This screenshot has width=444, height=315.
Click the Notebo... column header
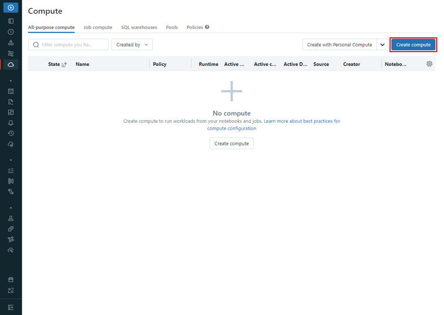(396, 64)
